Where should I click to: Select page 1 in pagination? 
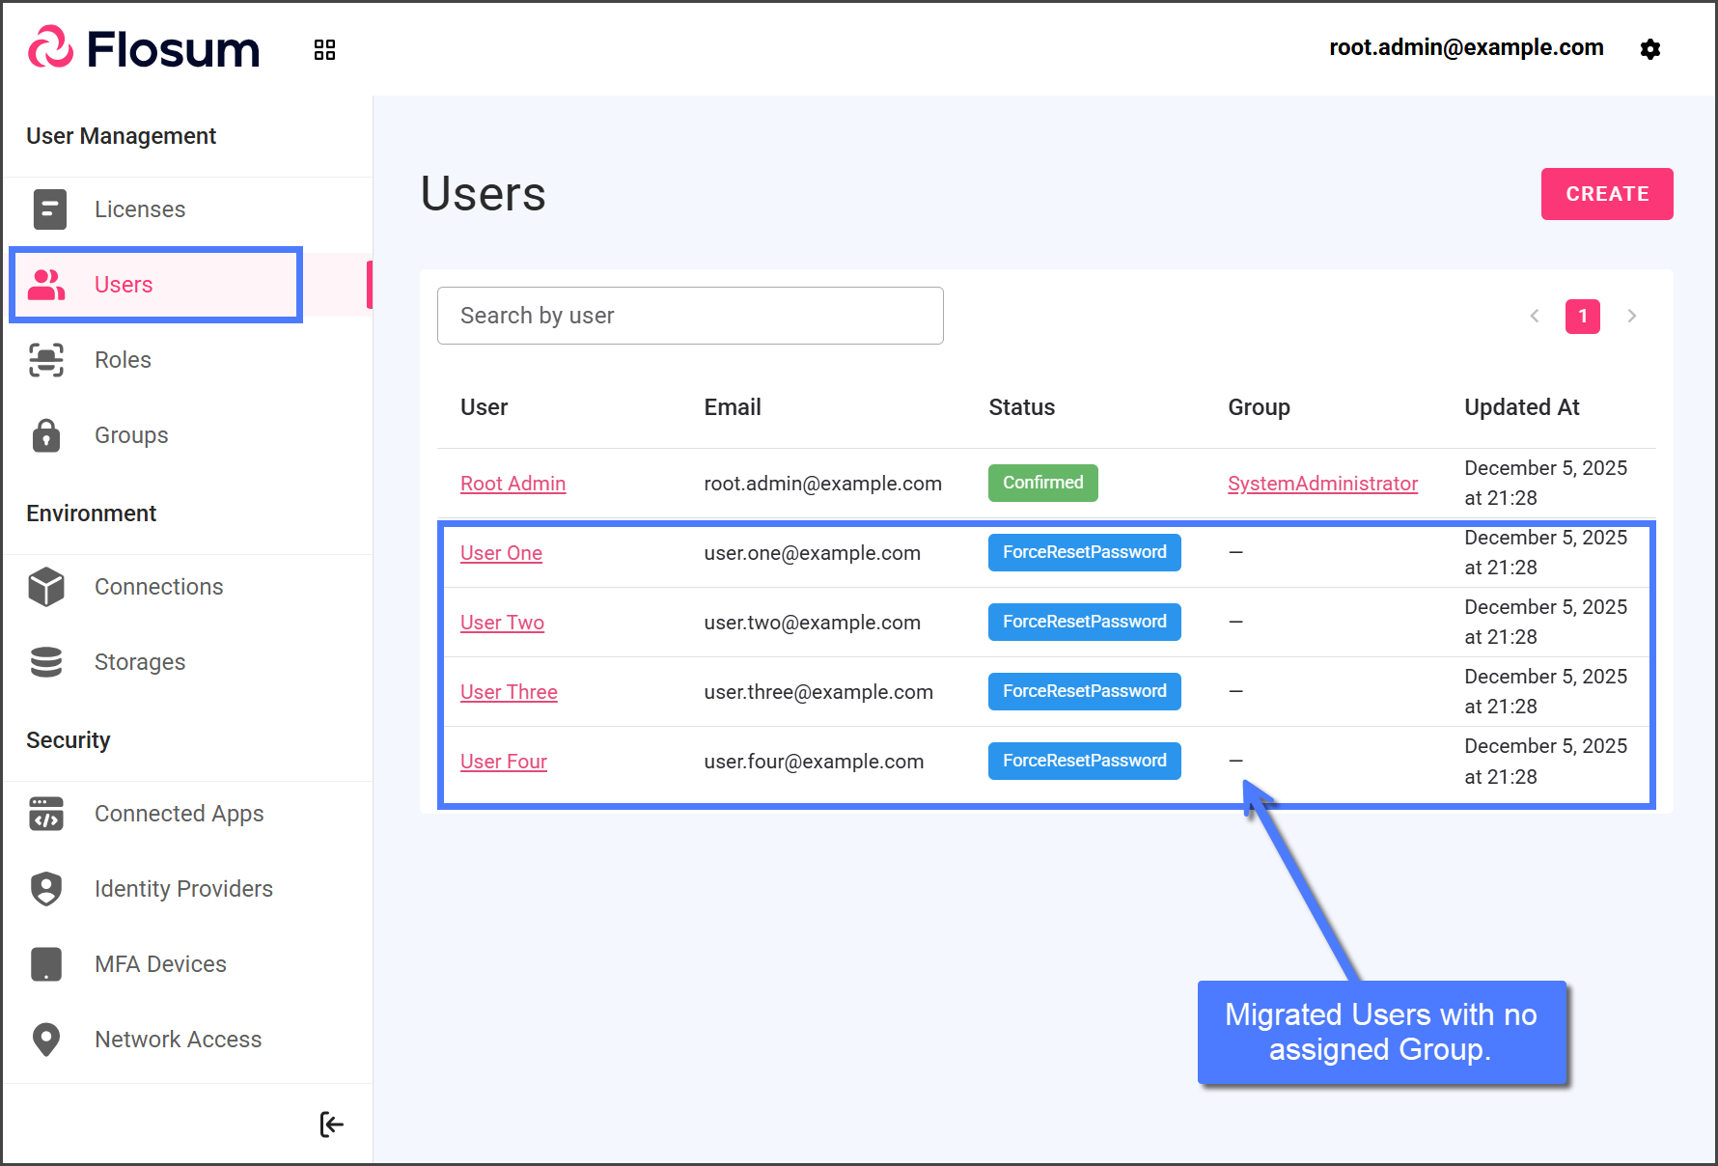[1582, 316]
